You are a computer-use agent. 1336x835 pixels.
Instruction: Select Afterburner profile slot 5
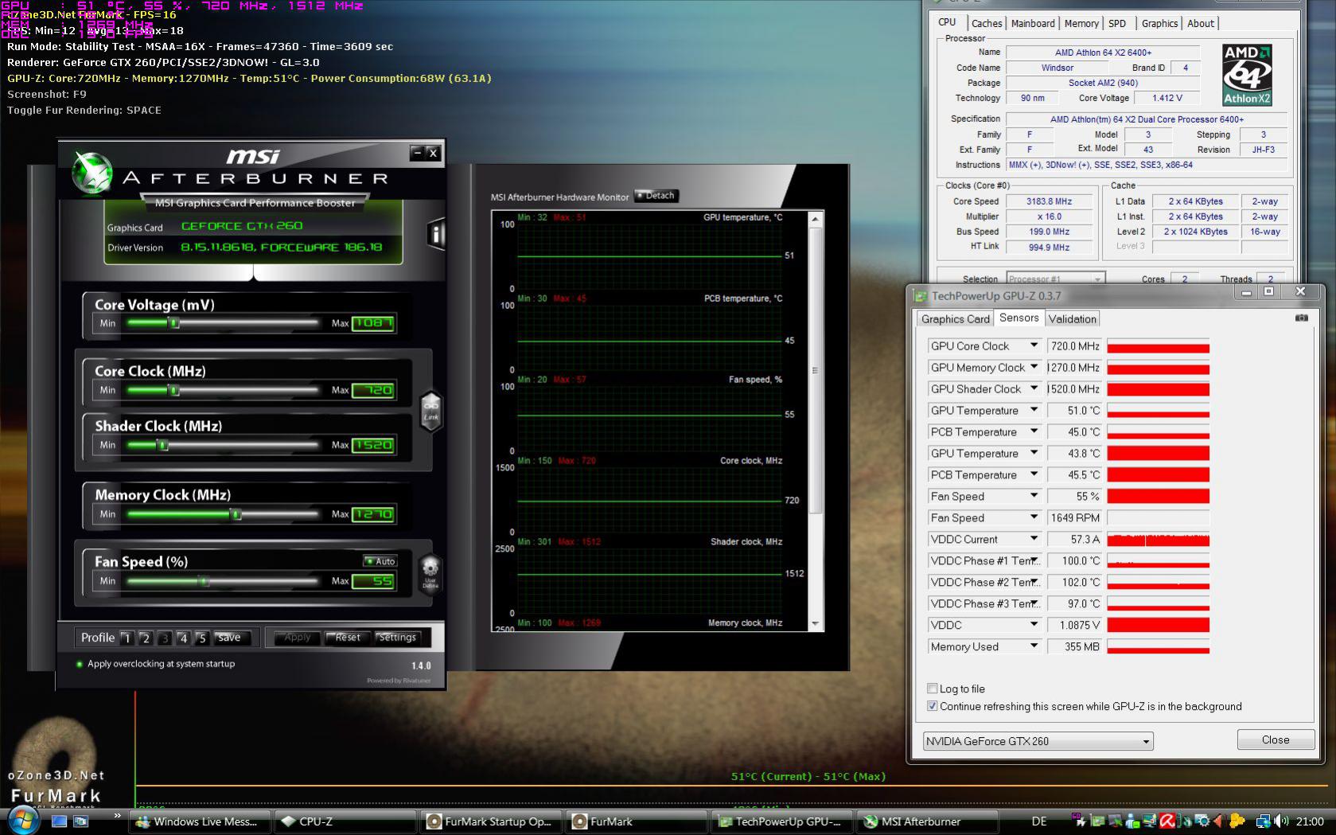tap(202, 638)
